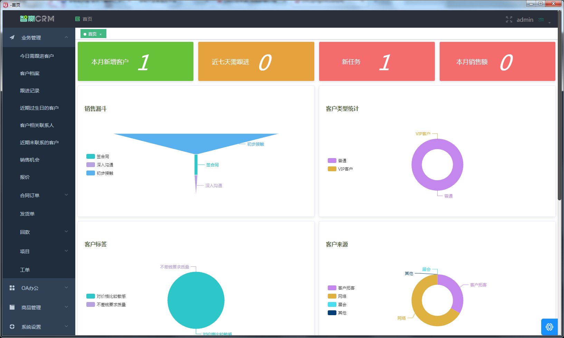Click the purple 普通 ring in donut chart
Image resolution: width=564 pixels, height=338 pixels.
coord(417,165)
